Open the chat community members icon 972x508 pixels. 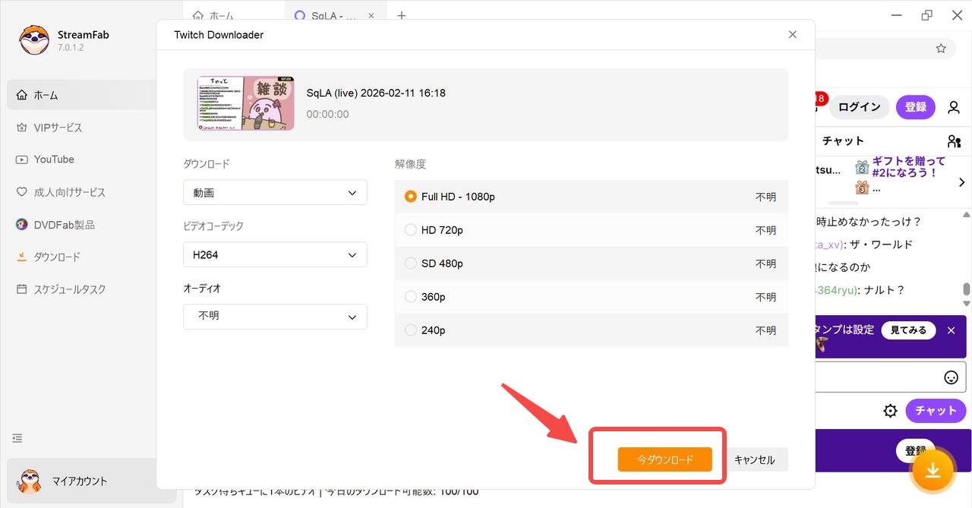coord(954,141)
